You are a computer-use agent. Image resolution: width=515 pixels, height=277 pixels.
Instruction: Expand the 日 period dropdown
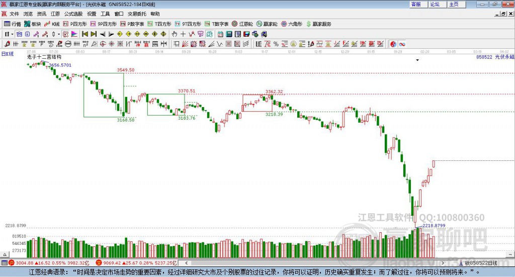coord(12,34)
